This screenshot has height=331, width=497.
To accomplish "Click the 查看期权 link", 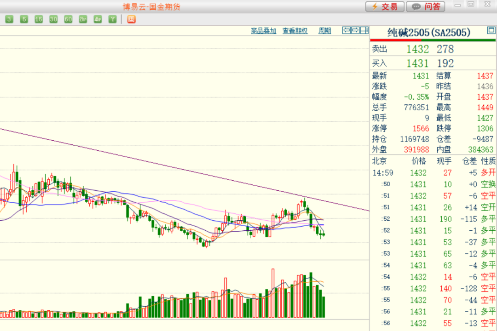I will coord(295,31).
